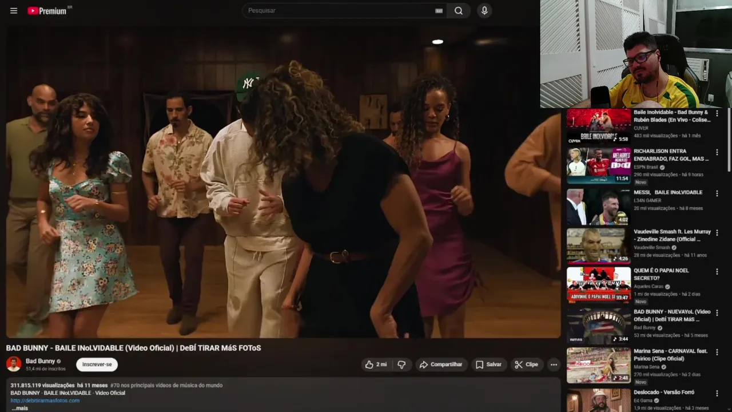Open Bad Bunny channel avatar

14,364
